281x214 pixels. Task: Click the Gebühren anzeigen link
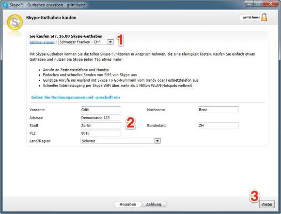click(x=42, y=42)
